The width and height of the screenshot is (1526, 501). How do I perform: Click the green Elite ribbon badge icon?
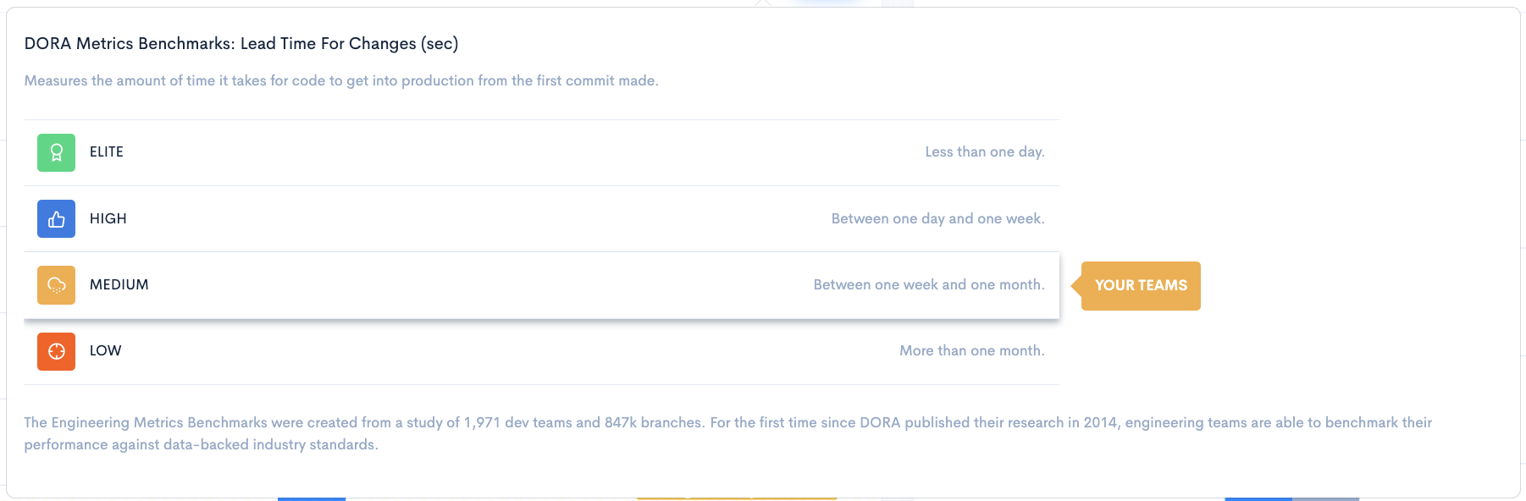tap(56, 152)
